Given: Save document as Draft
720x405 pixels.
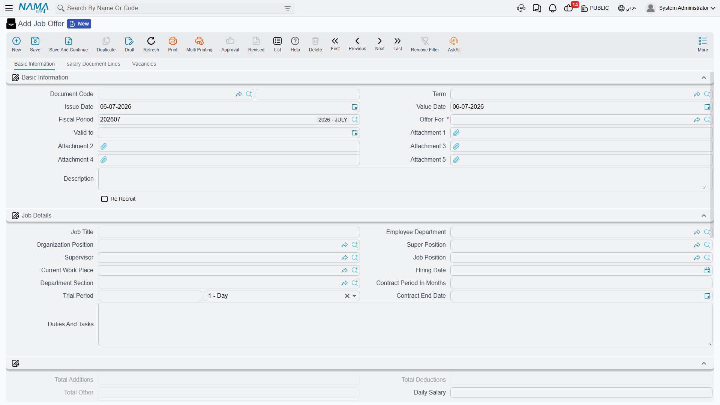Looking at the screenshot, I should 129,41.
